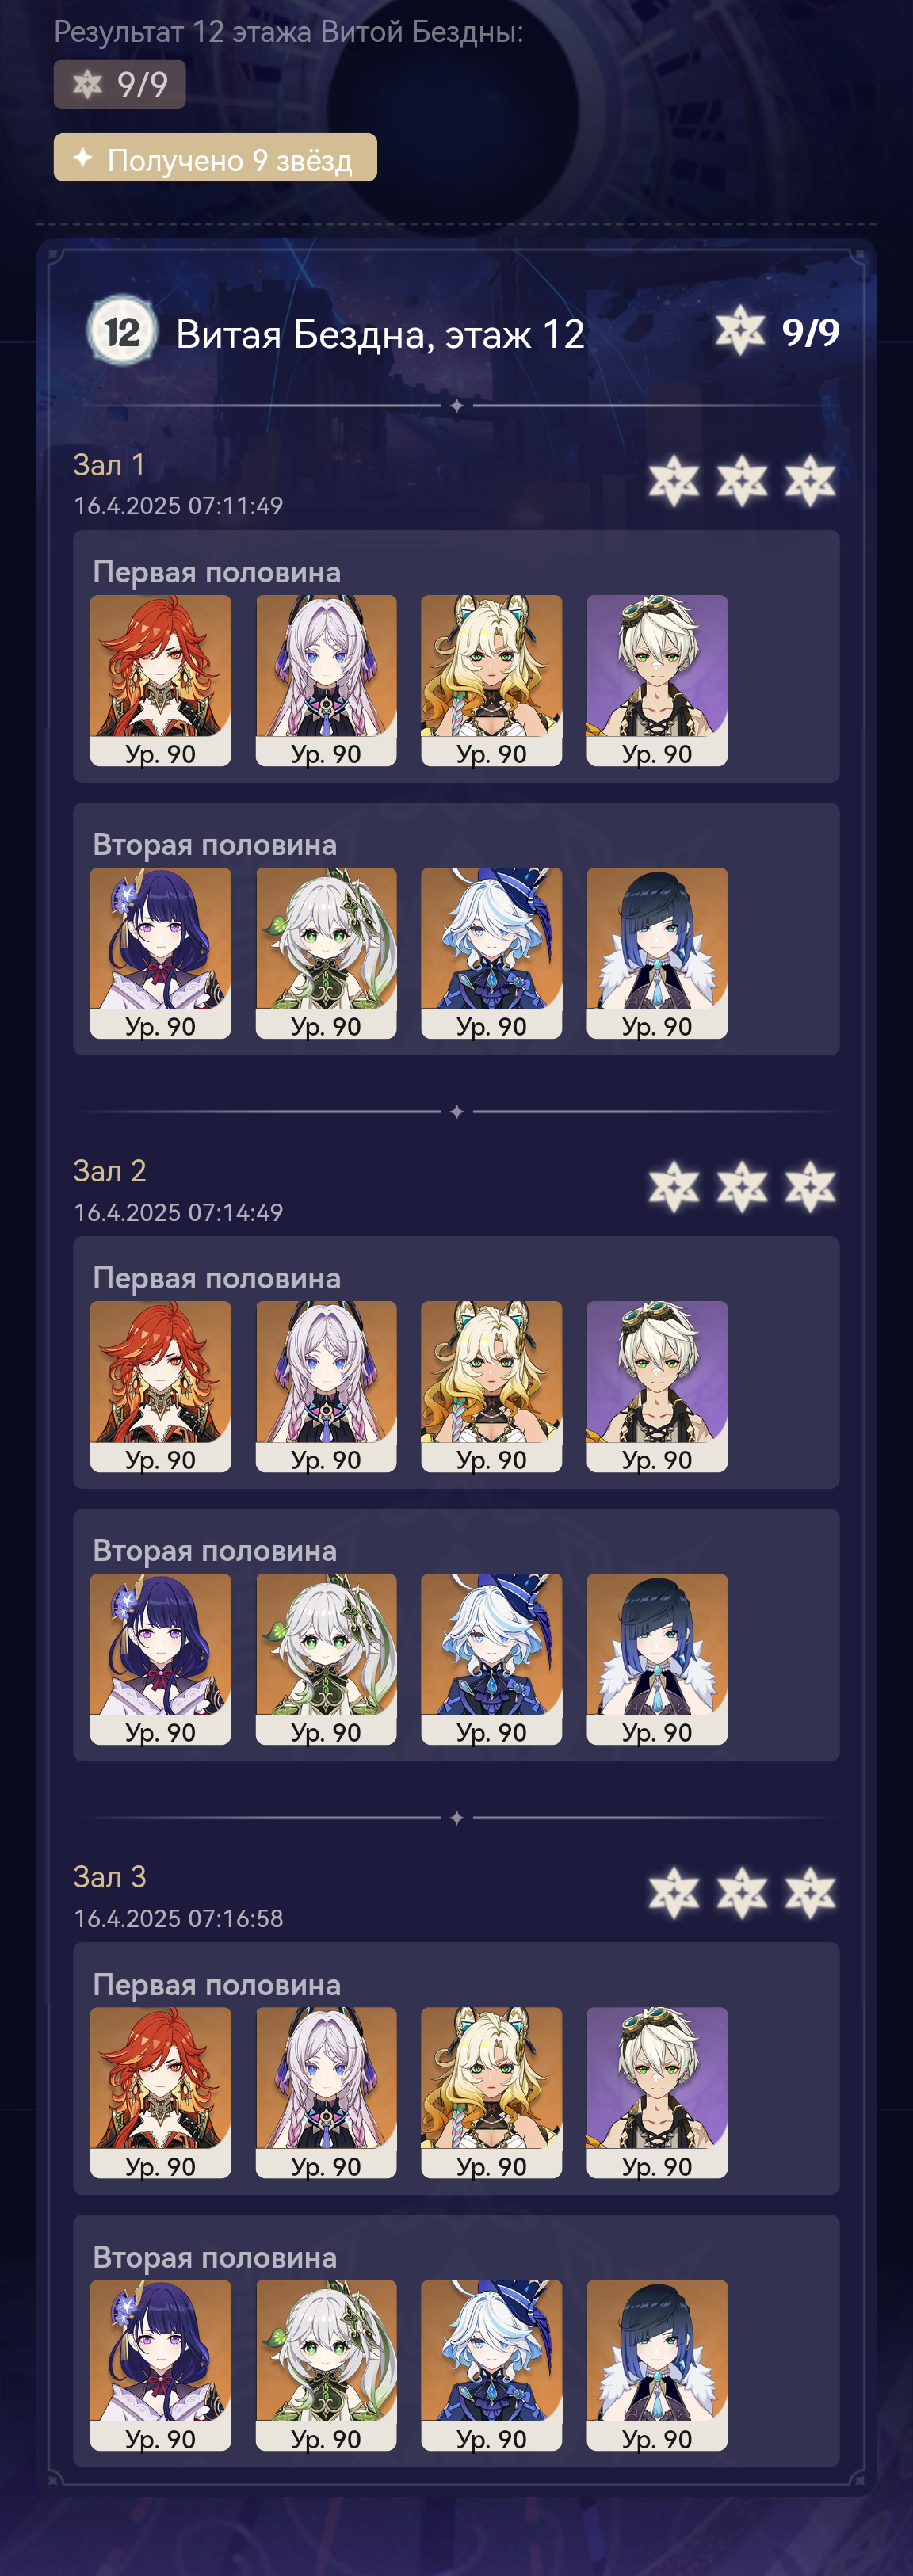
Task: Select the blue-hat character in Зал 1 second half
Action: click(491, 953)
